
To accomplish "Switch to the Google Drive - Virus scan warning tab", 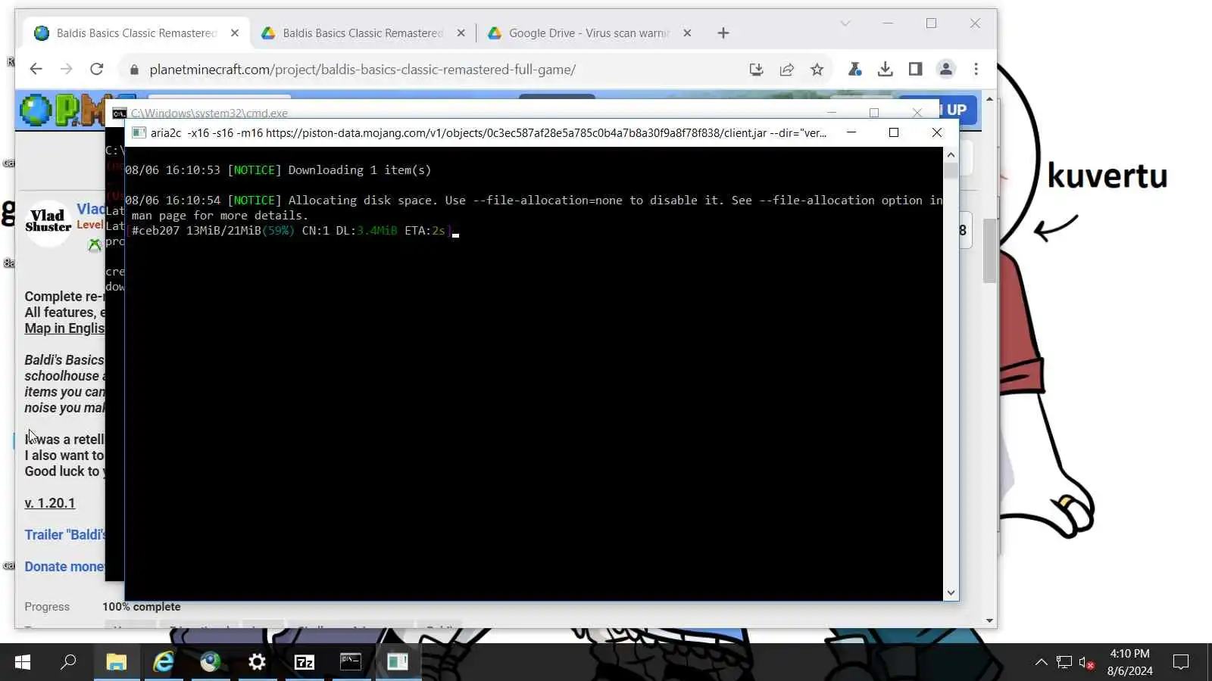I will click(589, 33).
